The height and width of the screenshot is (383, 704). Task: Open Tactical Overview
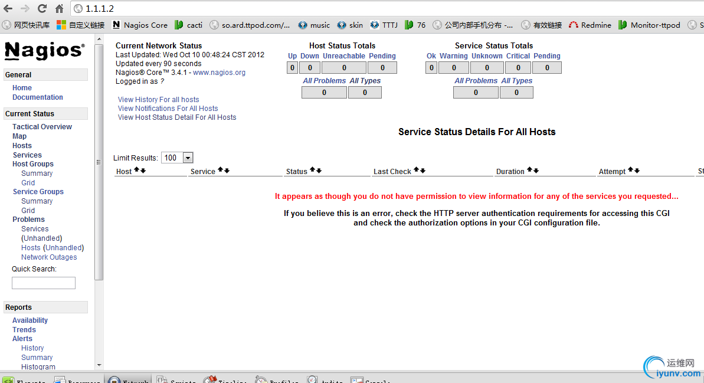42,127
